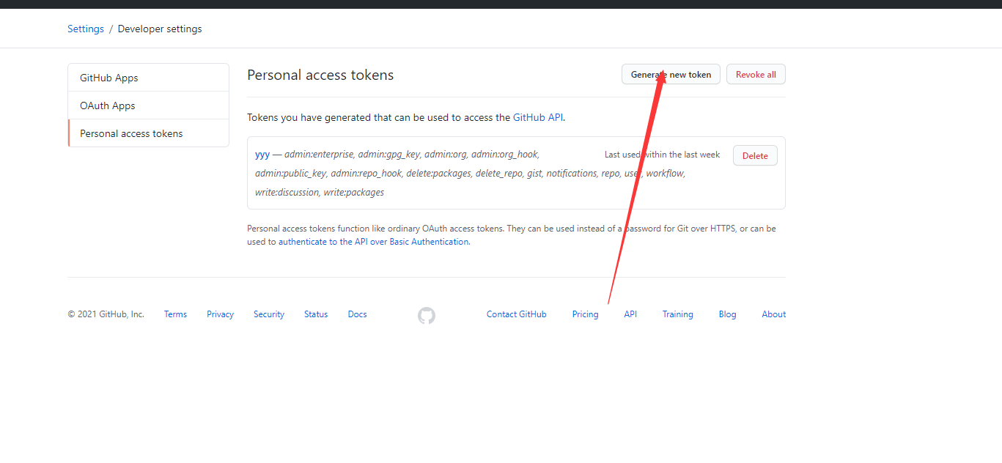1002x463 pixels.
Task: Open GitHub Apps sidebar item
Action: 109,78
